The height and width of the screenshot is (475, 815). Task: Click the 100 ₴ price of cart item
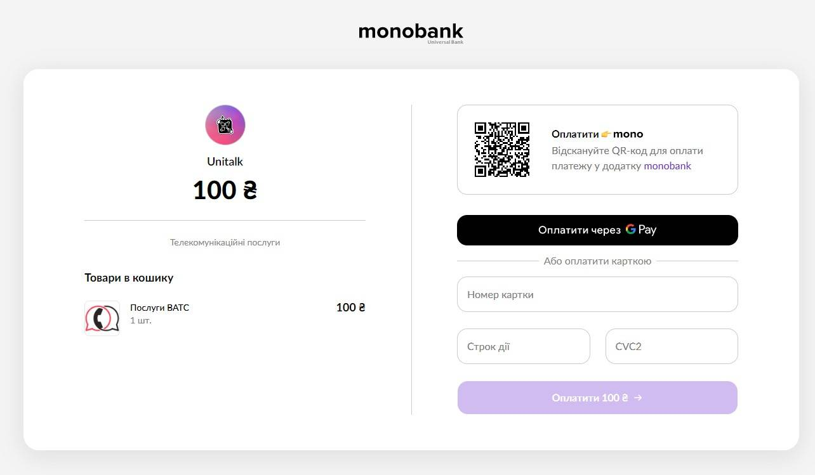click(350, 308)
